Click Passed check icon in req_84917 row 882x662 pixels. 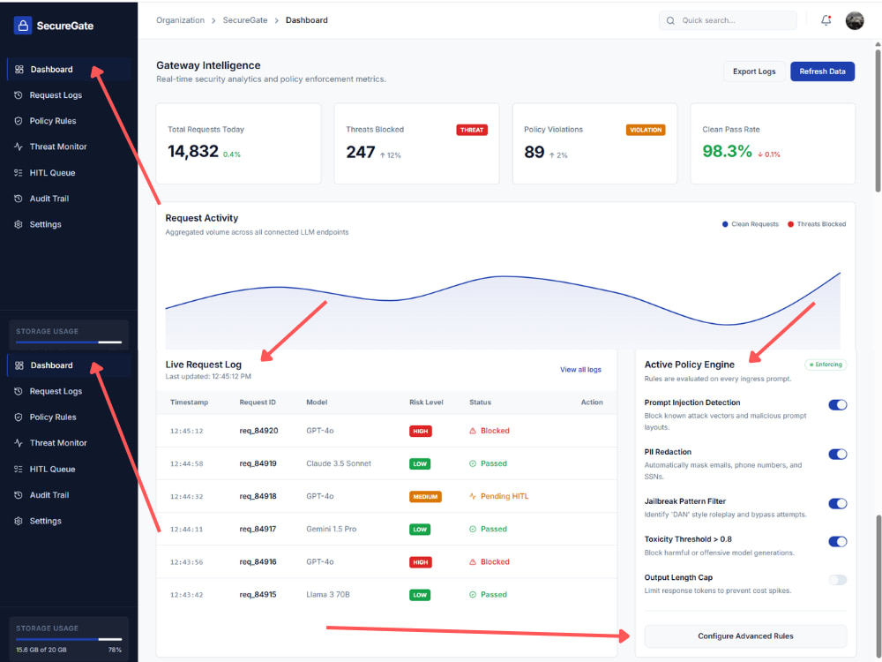tap(473, 529)
